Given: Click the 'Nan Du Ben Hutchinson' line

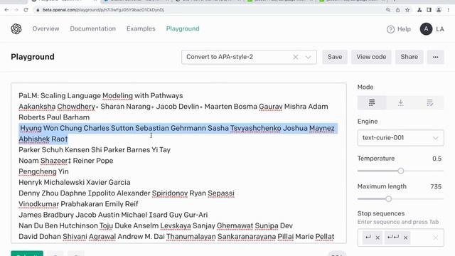Looking at the screenshot, I should click(156, 225).
